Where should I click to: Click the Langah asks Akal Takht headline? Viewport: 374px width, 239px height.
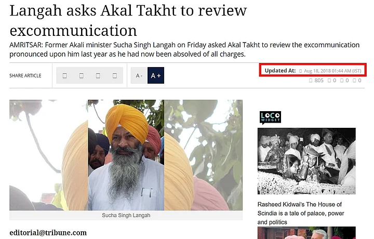(x=128, y=20)
